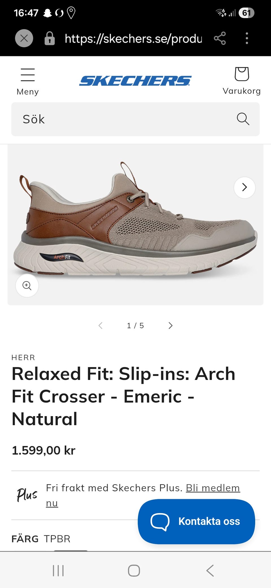Zoom product image with magnifier-plus icon
The height and width of the screenshot is (588, 271).
coord(27,286)
